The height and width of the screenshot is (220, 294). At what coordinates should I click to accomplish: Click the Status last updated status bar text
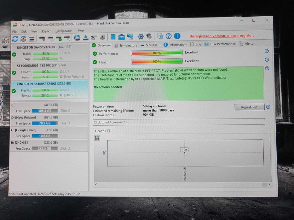[x=45, y=194]
